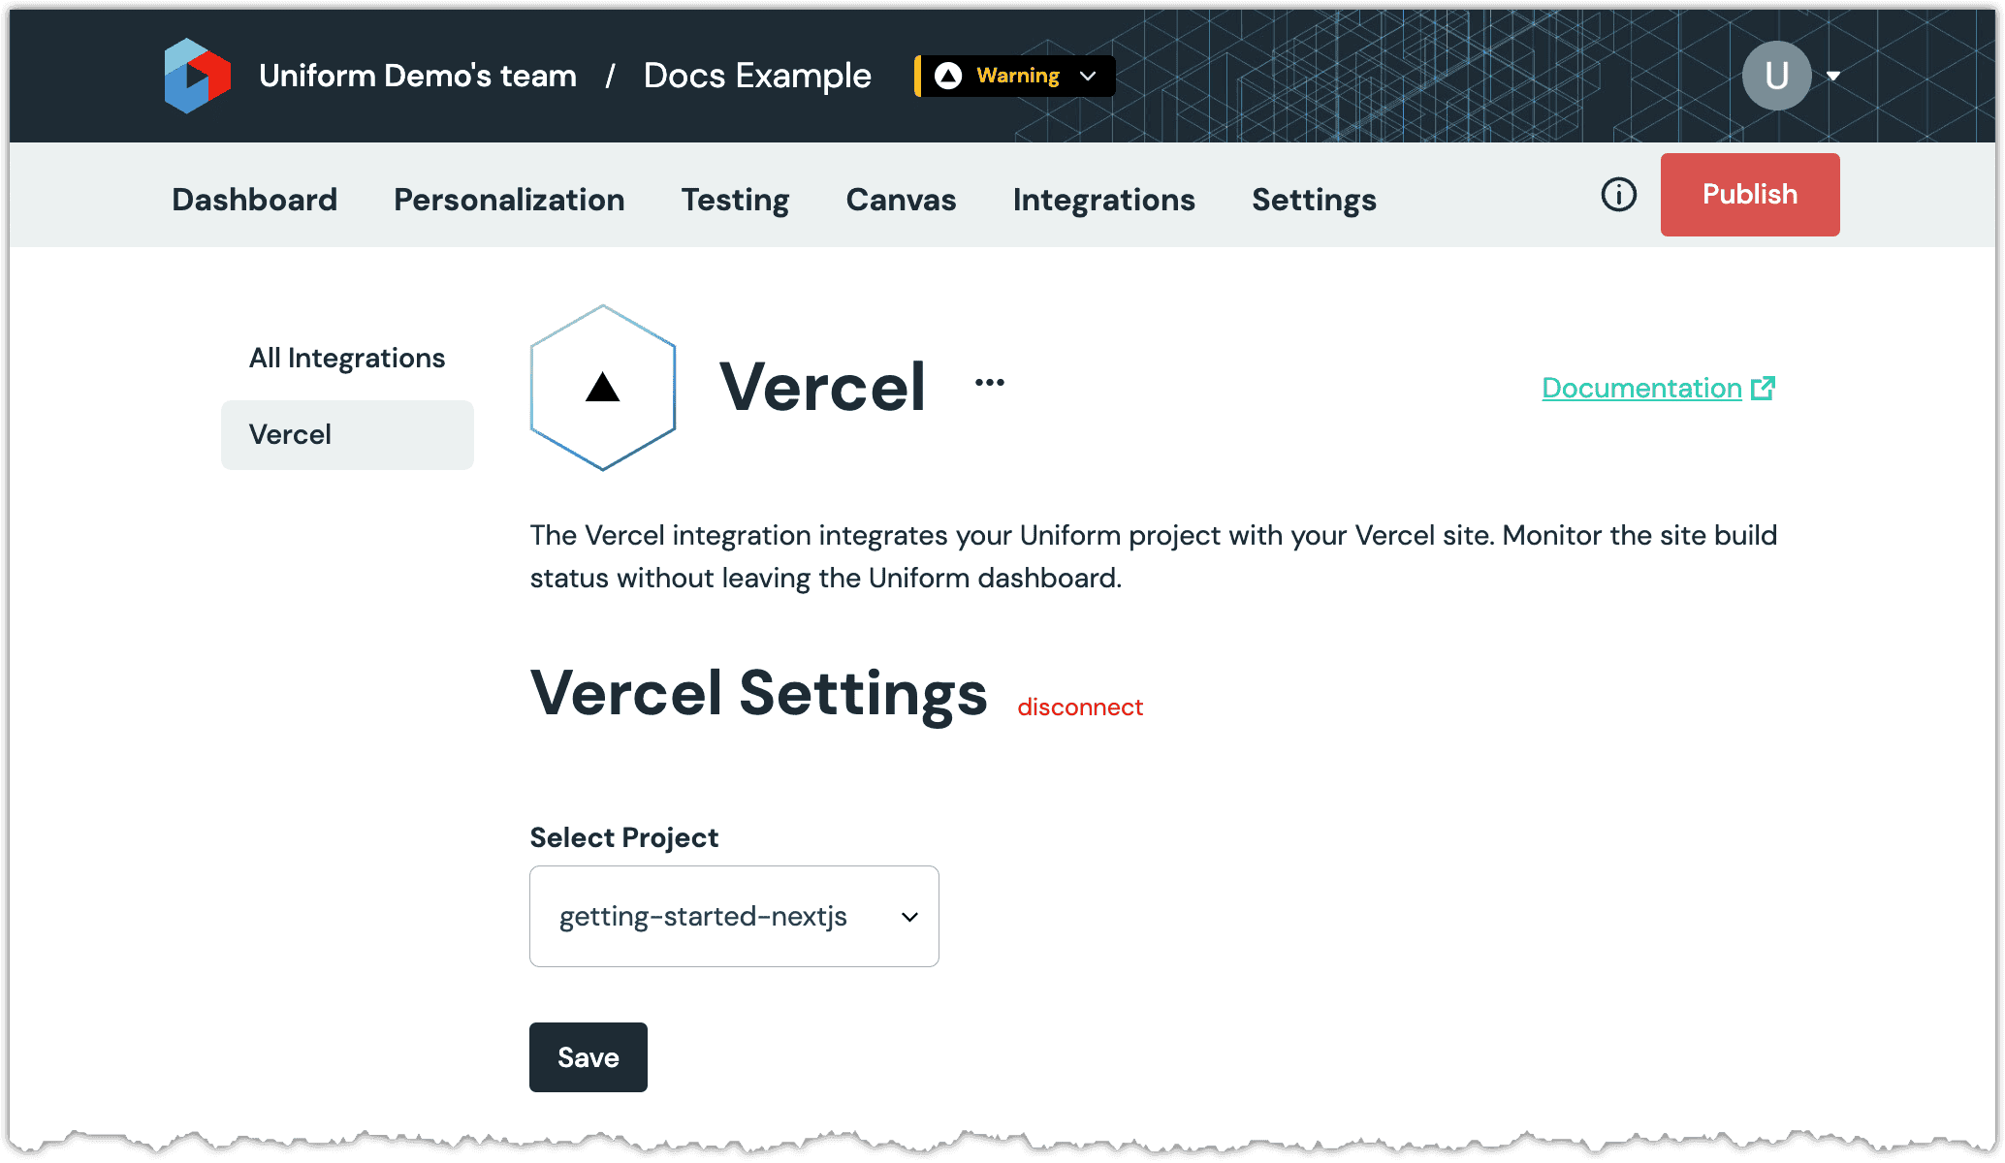Image resolution: width=2005 pixels, height=1163 pixels.
Task: Select the Integrations tab
Action: coord(1104,200)
